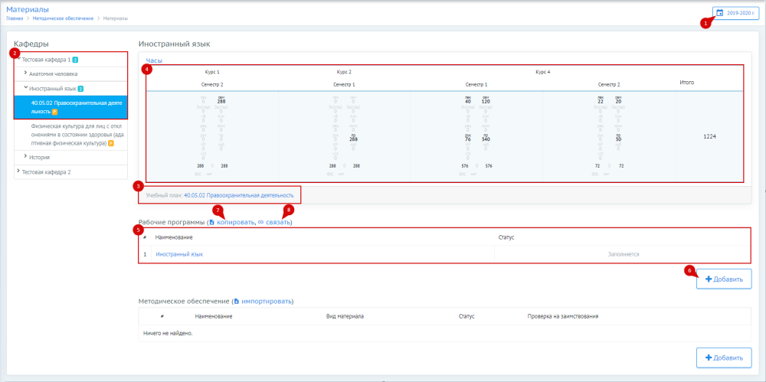
Task: Click the Курс 4 header in hours table
Action: coord(543,72)
